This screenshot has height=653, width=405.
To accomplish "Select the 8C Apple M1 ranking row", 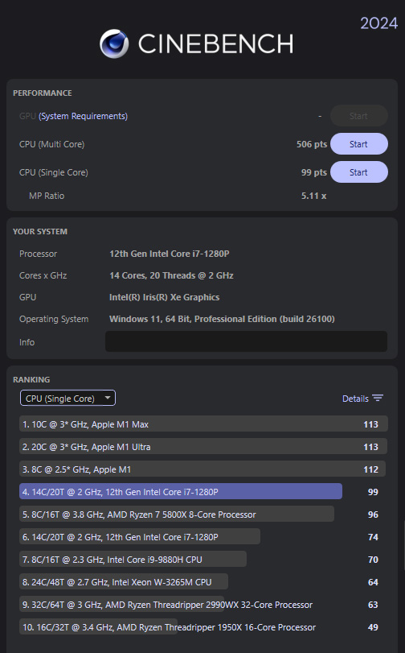I will (x=203, y=469).
